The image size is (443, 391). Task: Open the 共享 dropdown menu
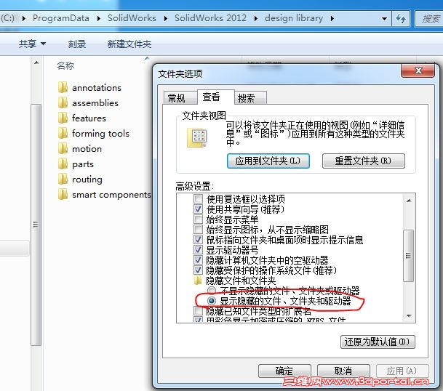pos(32,44)
